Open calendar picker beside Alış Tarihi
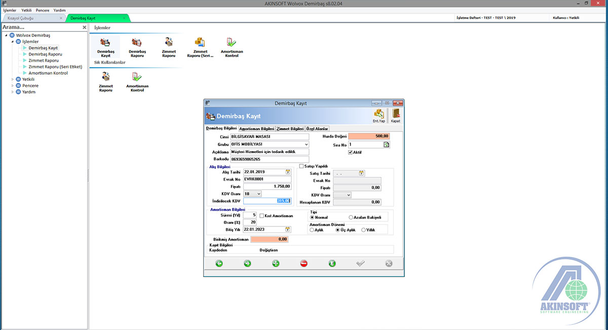This screenshot has height=330, width=608. (288, 172)
